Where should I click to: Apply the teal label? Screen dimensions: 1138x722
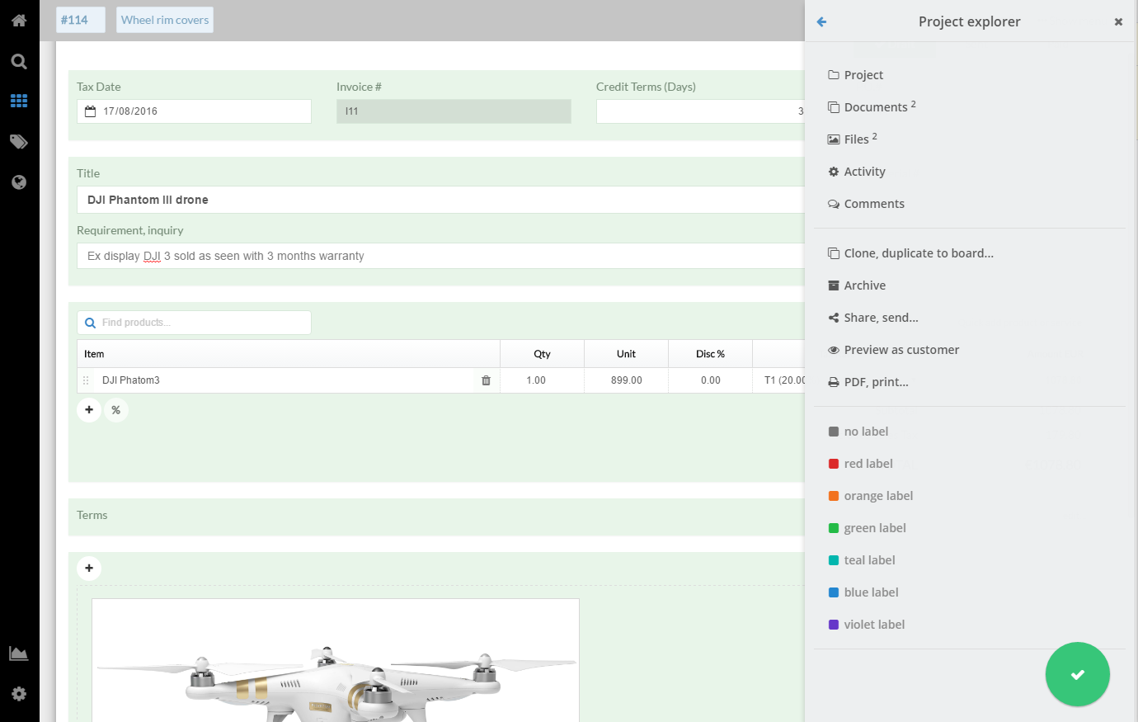pos(869,560)
